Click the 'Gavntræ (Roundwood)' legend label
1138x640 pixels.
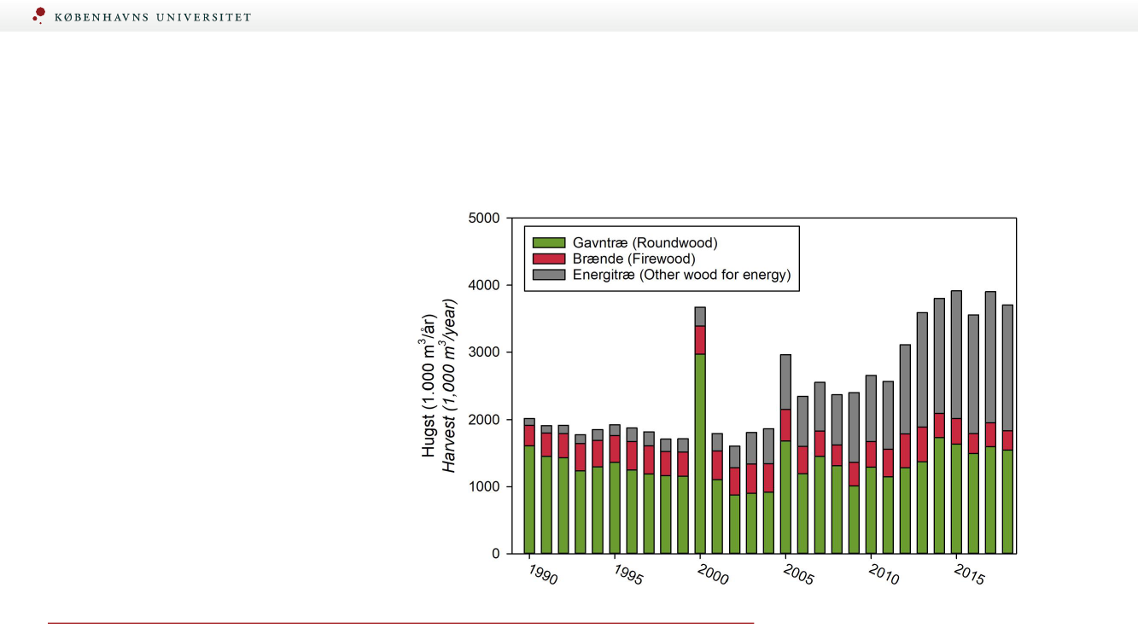tap(645, 243)
